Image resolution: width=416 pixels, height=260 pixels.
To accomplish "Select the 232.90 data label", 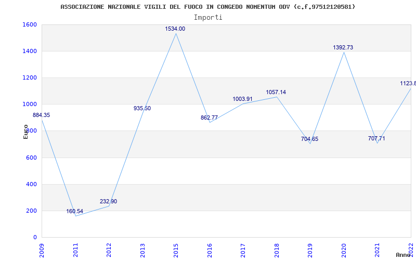I will (108, 201).
